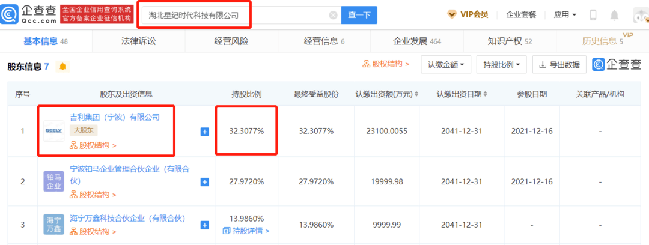This screenshot has width=649, height=245.
Task: Switch to the 企业发展 tab
Action: [x=417, y=41]
